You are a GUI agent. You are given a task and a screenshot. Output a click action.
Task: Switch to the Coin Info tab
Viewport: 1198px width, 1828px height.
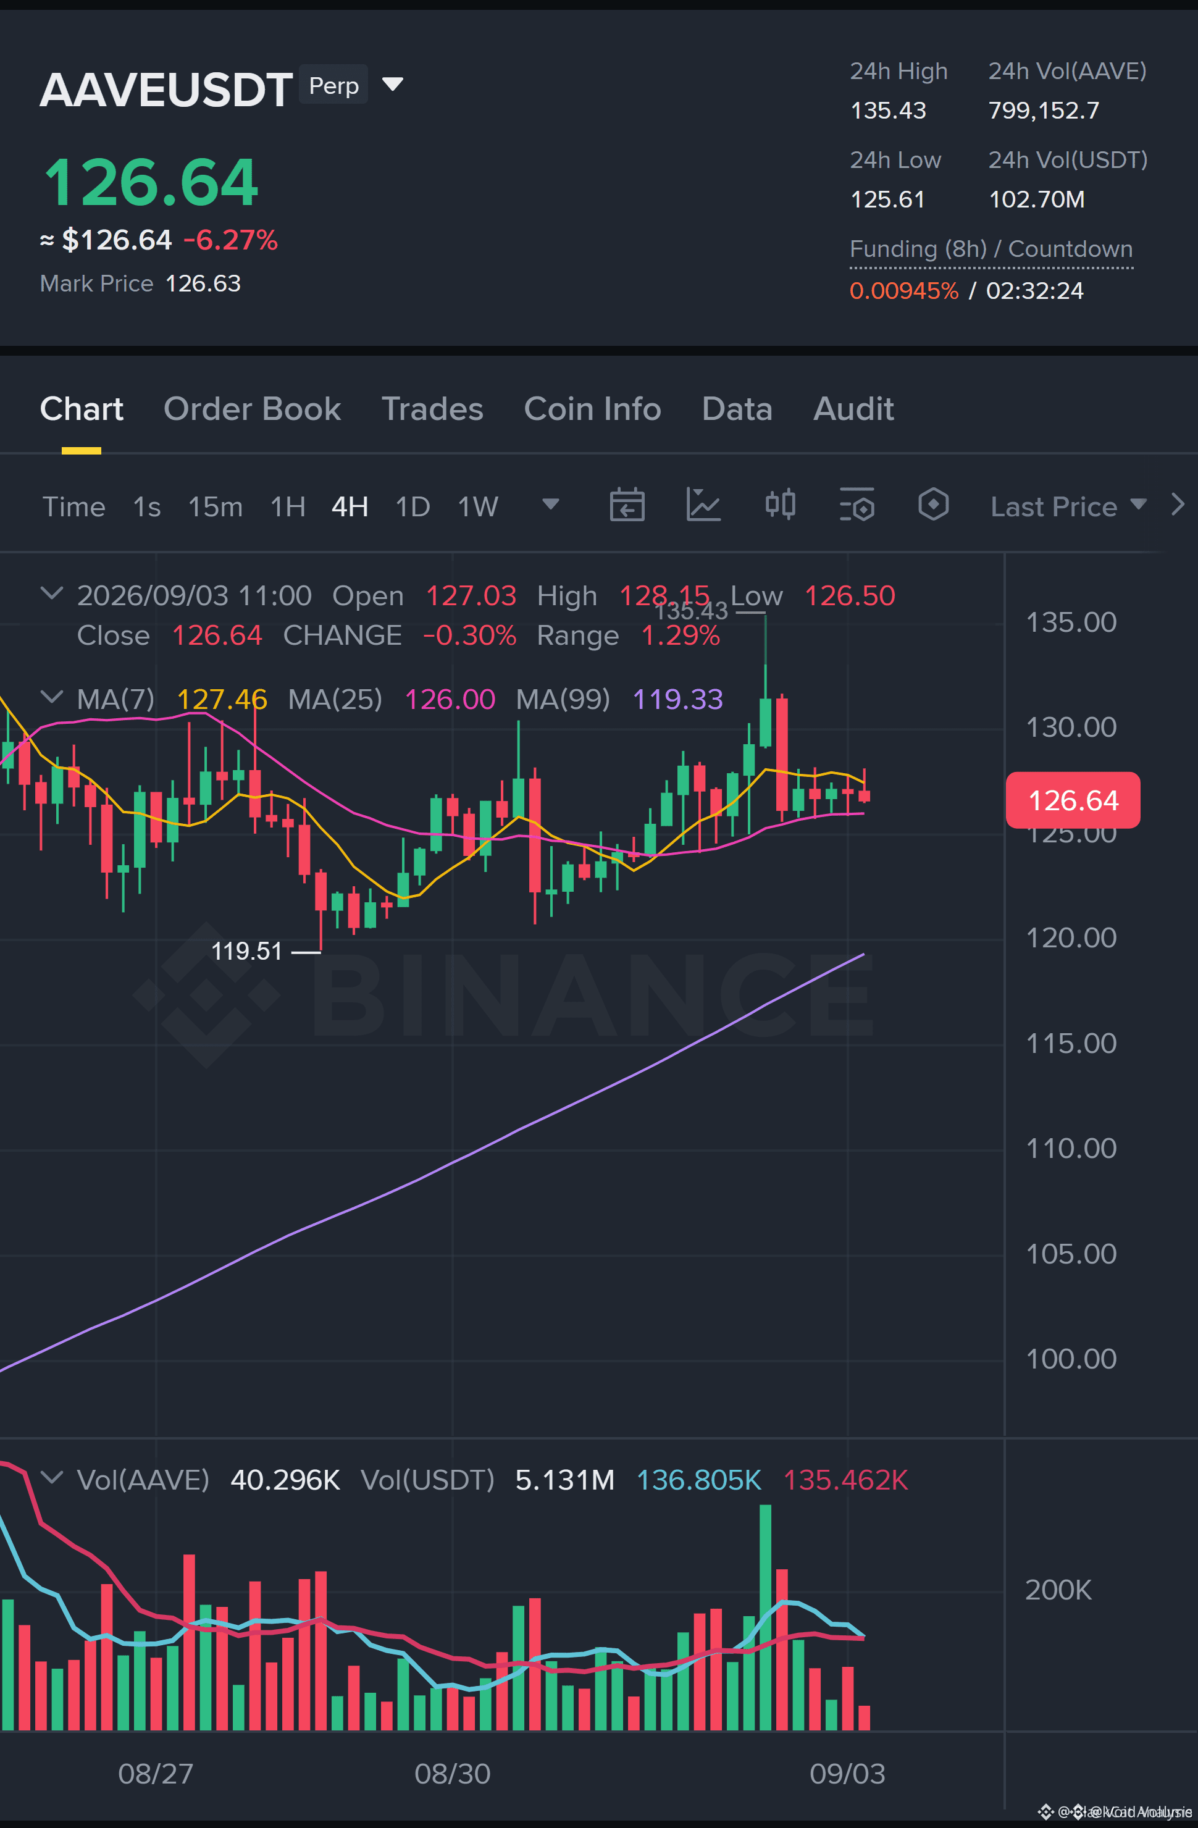pos(592,409)
